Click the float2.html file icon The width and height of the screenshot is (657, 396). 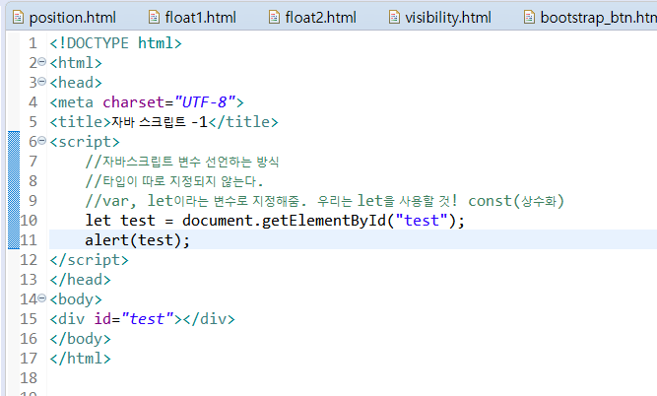(274, 17)
